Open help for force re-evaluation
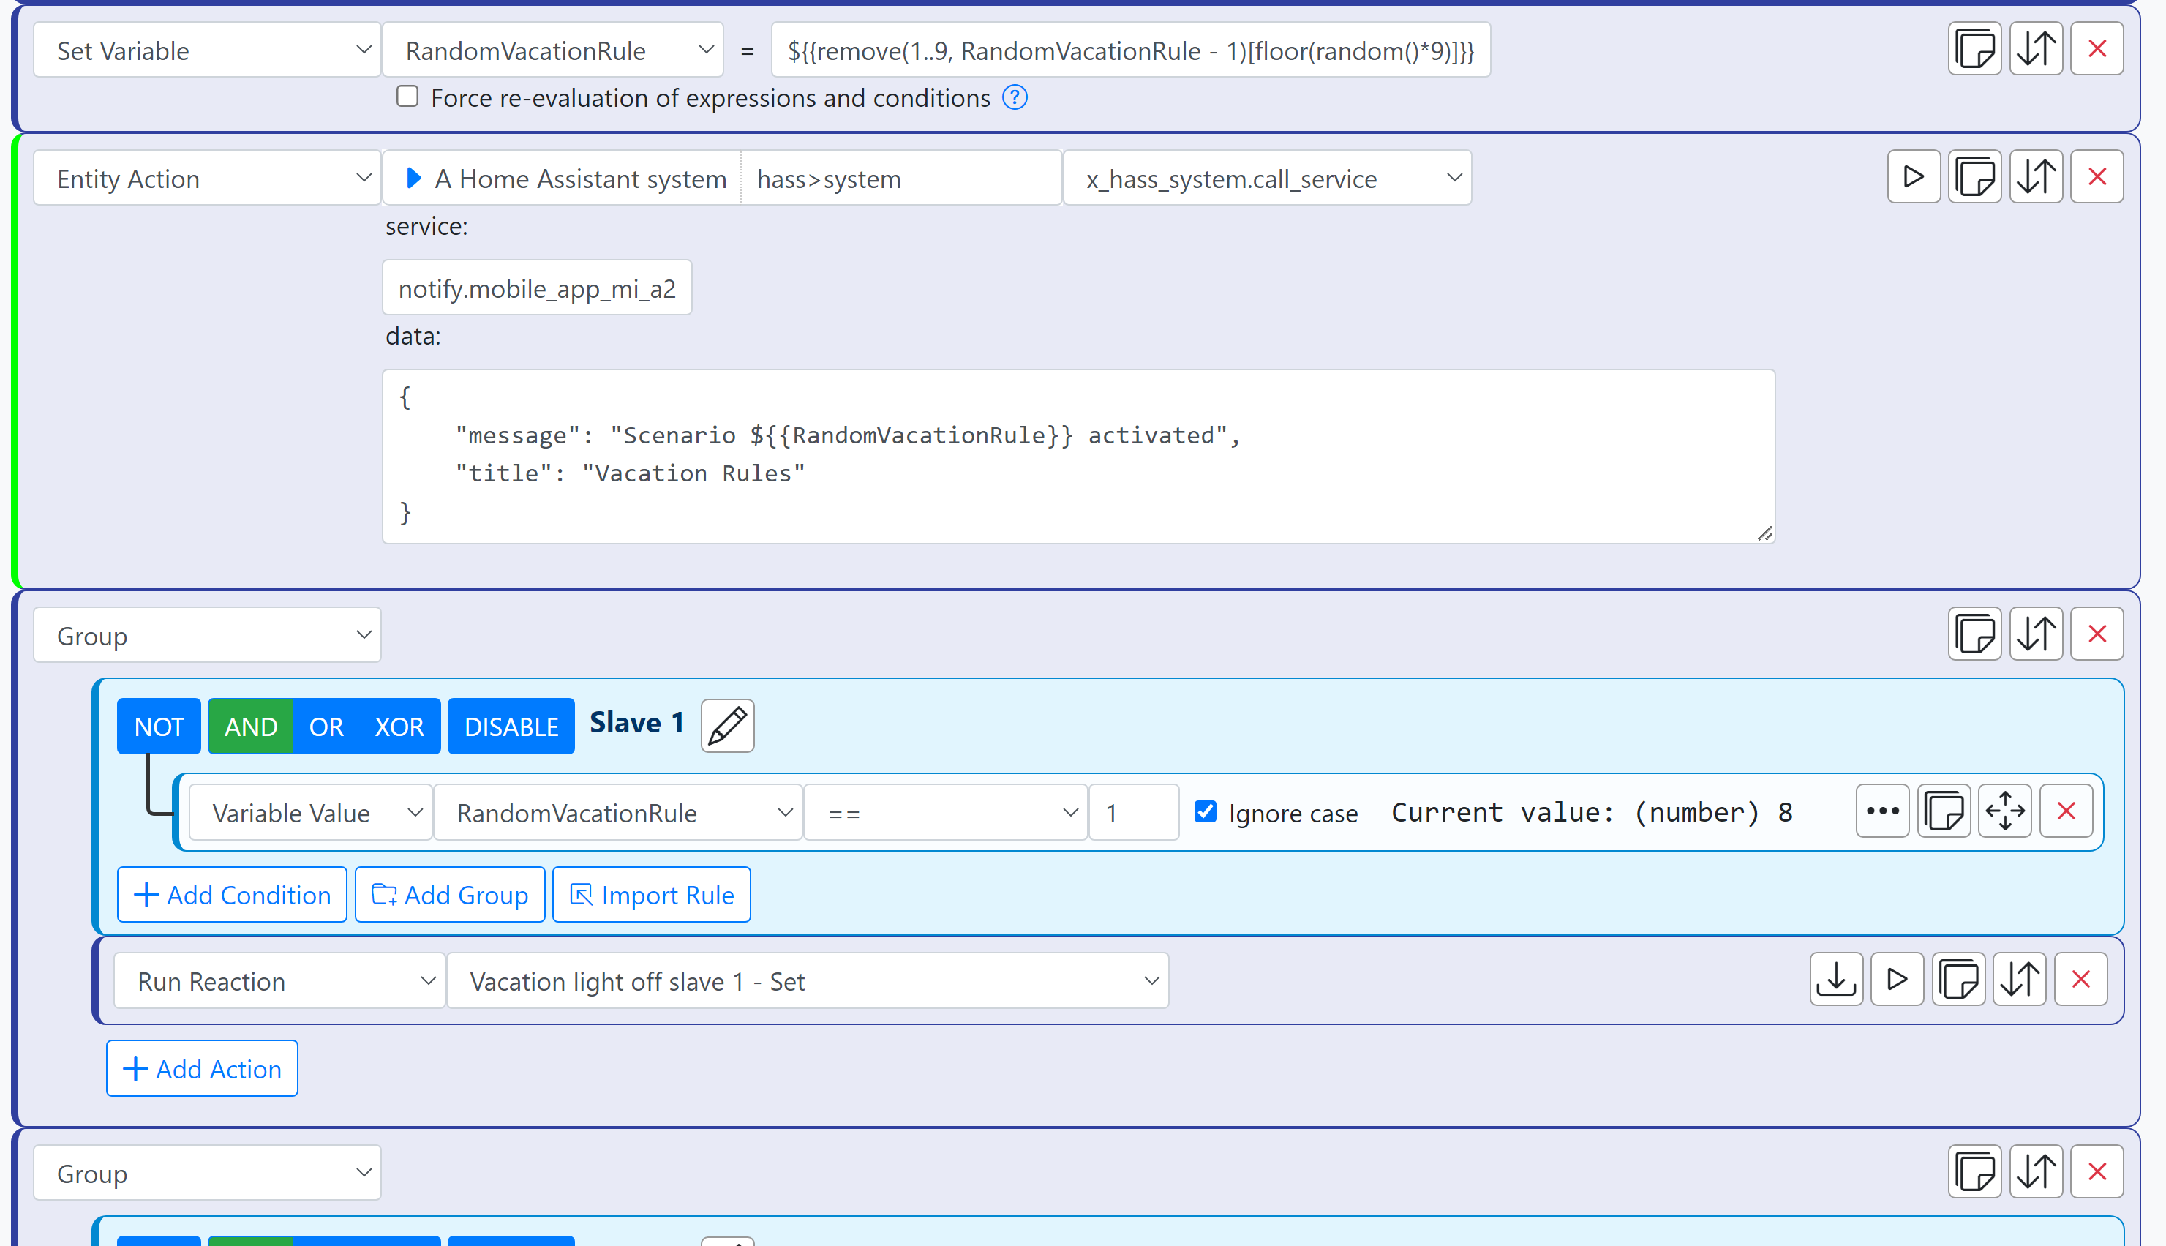 click(1015, 97)
